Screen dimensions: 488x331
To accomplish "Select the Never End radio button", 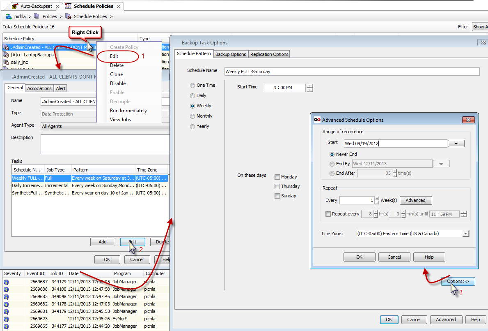I will point(332,154).
